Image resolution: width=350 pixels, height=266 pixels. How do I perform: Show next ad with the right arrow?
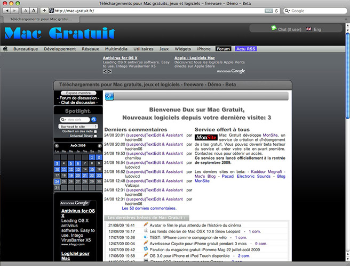pos(109,71)
